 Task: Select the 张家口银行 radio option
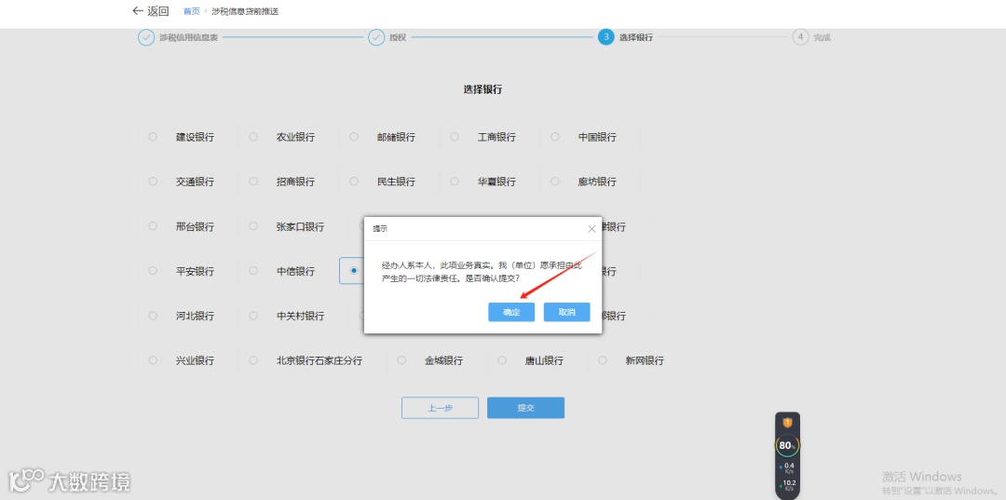click(x=253, y=225)
